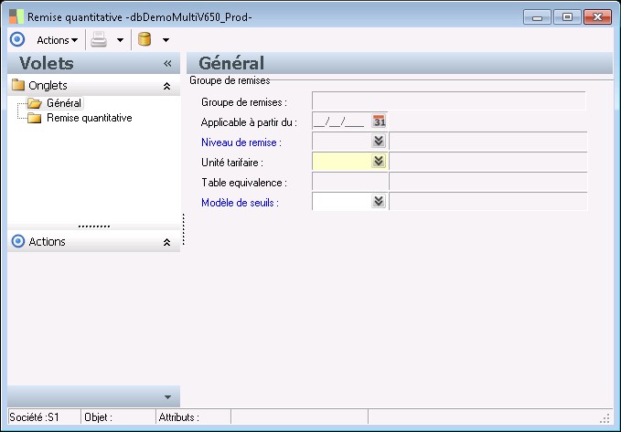Click the yellow Unité tarifaire field

(x=342, y=161)
